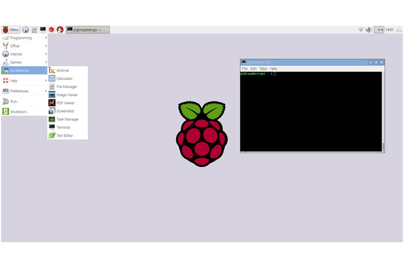Click the clock showing 14:51
404x269 pixels.
[x=389, y=30]
